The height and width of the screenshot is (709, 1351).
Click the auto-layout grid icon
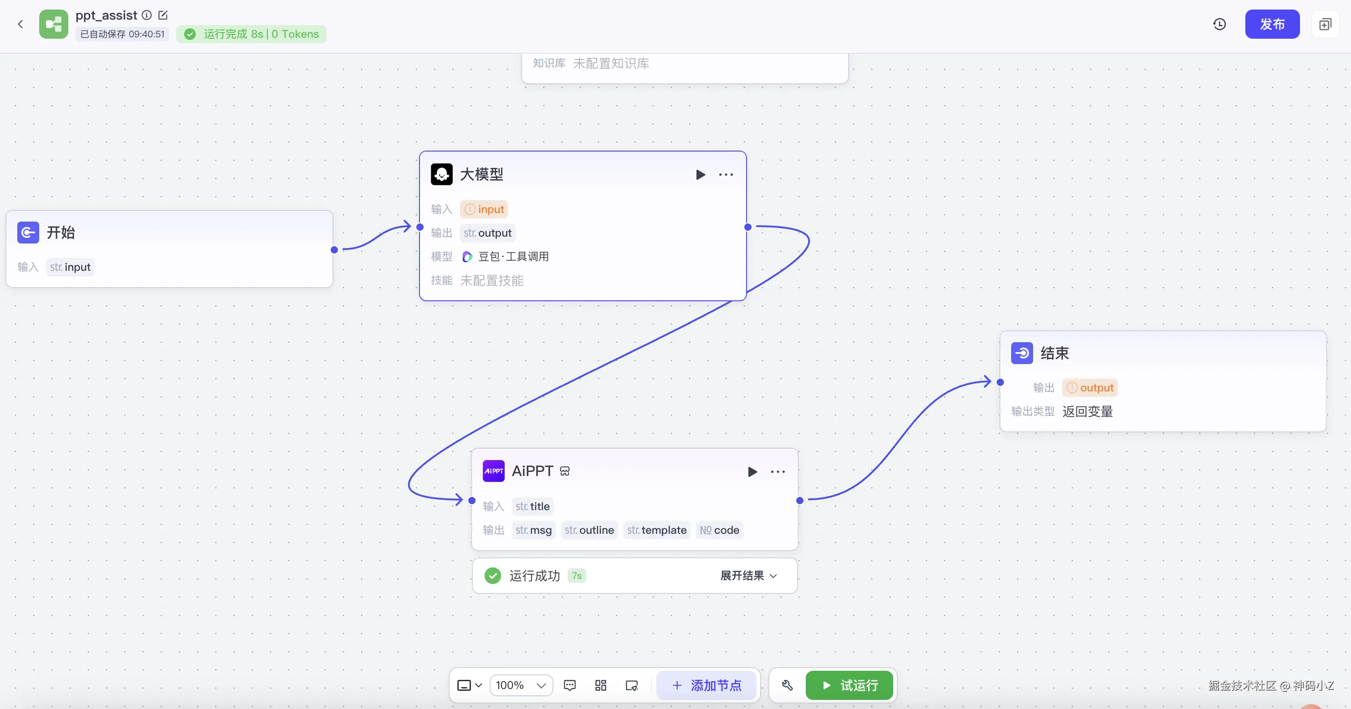pos(600,685)
